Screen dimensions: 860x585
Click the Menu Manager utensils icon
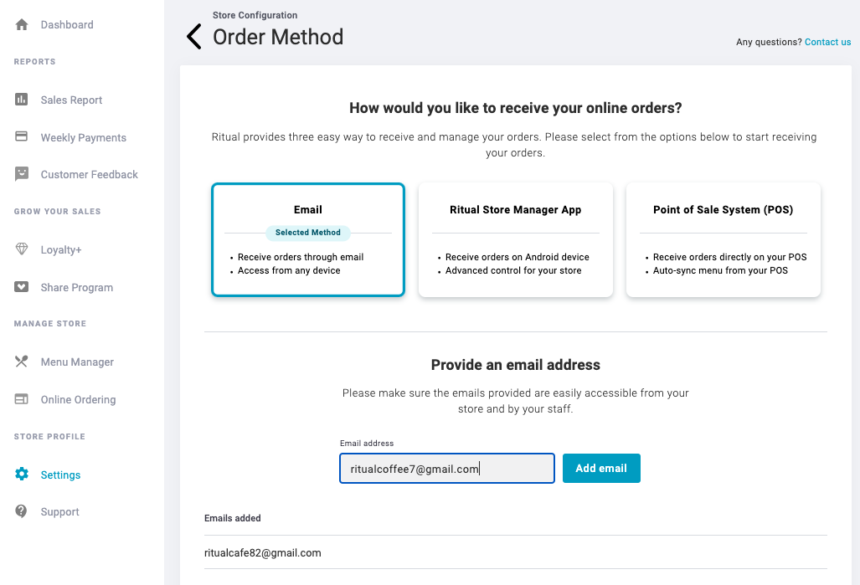click(22, 362)
